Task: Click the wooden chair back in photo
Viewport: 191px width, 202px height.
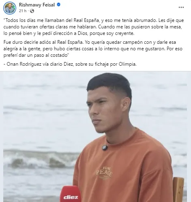Action: coord(178,189)
